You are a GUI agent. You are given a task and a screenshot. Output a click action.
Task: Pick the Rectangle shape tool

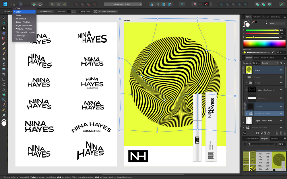4,79
